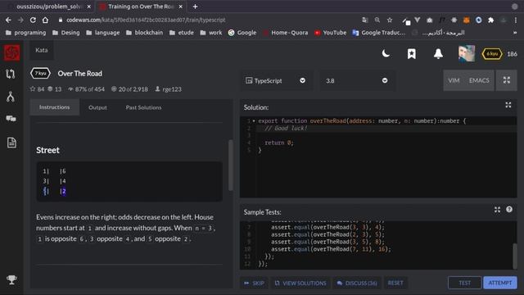Show more bookmarks overflow chevron

click(515, 33)
